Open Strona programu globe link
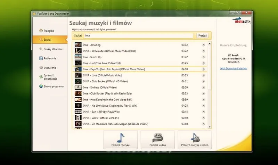 [51, 86]
